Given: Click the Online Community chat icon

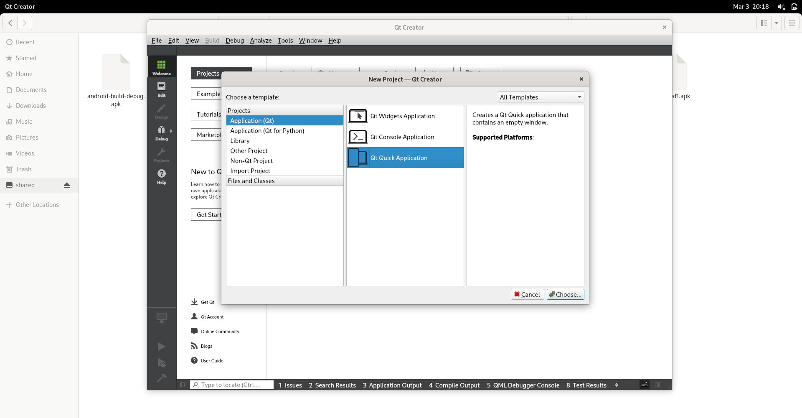Looking at the screenshot, I should pos(194,331).
